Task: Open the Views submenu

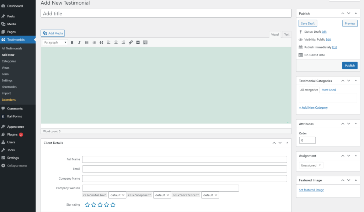Action: (x=6, y=68)
